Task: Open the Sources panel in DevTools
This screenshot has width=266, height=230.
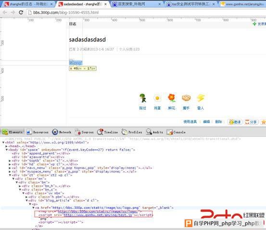Action: pos(84,132)
